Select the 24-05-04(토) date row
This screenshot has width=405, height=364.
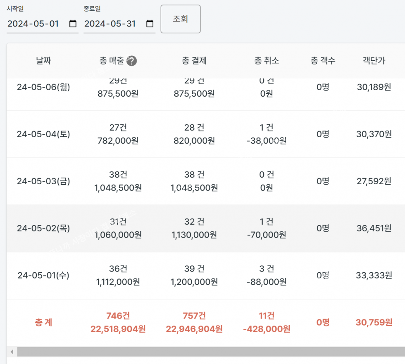(x=43, y=134)
